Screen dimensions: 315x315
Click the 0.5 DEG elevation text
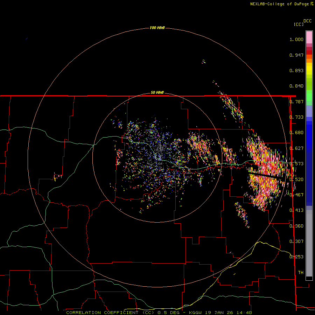(x=168, y=313)
